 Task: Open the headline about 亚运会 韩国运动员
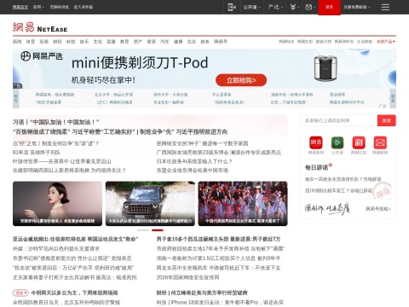[75, 239]
